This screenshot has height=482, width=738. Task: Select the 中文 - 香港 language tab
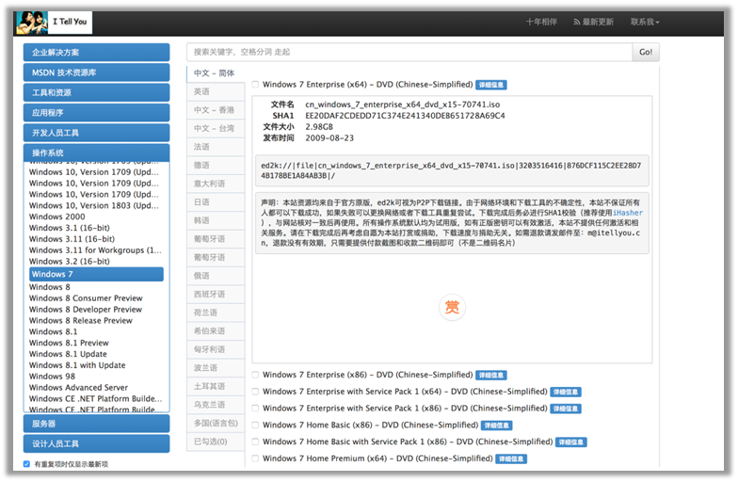tap(216, 110)
